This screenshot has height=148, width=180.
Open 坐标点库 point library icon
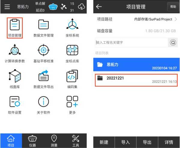(x=72, y=50)
